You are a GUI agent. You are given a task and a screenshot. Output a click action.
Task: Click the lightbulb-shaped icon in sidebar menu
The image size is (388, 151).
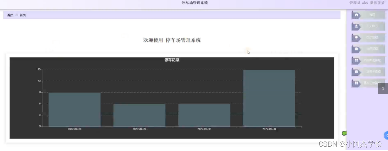click(356, 38)
